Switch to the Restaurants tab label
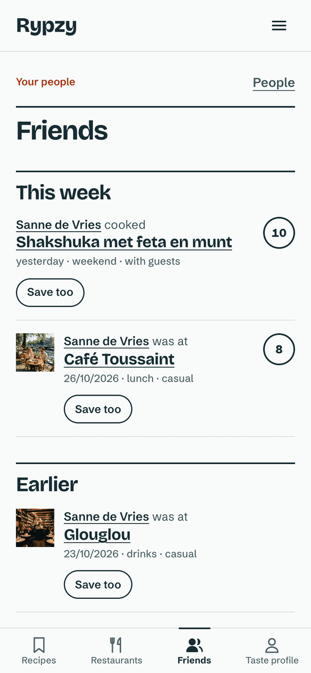Viewport: 311px width, 673px height. pos(116,661)
